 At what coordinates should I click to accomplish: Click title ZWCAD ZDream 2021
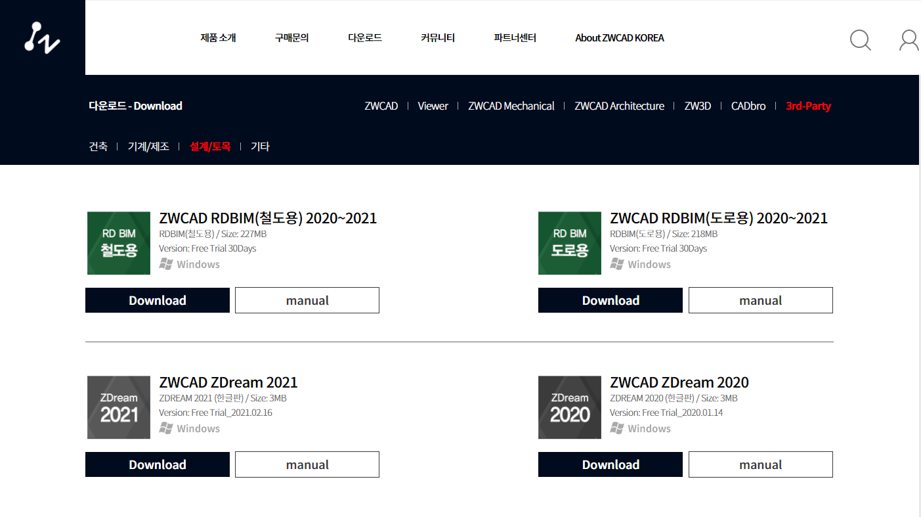(x=228, y=382)
